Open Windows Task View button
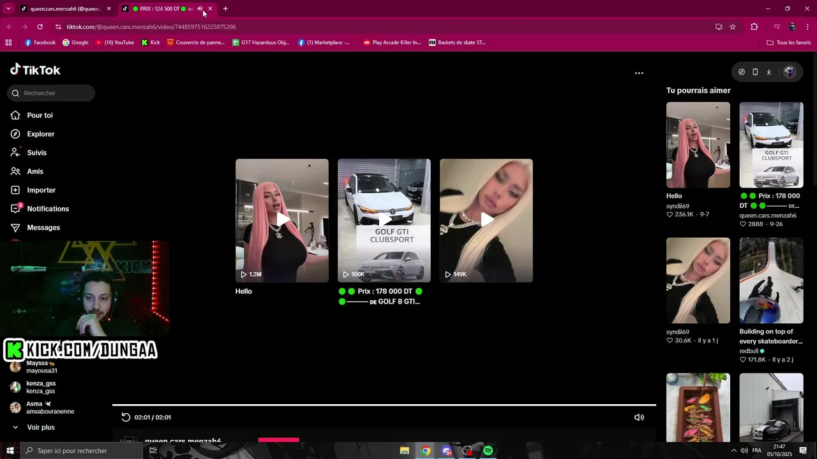 (153, 451)
